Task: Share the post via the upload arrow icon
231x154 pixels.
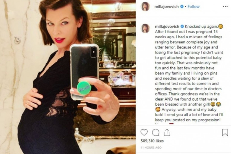Action: [x=167, y=132]
